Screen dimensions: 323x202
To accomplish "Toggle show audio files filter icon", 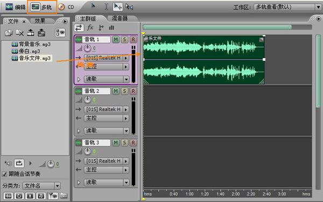I will point(8,196).
